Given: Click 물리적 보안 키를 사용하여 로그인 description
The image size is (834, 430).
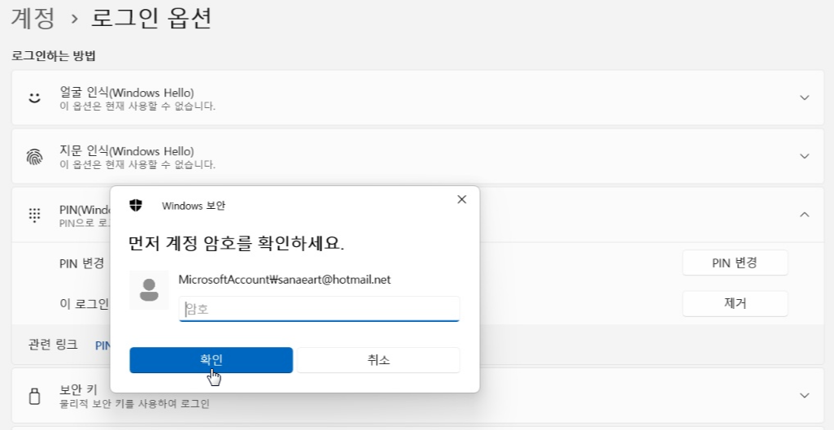Looking at the screenshot, I should click(x=134, y=404).
